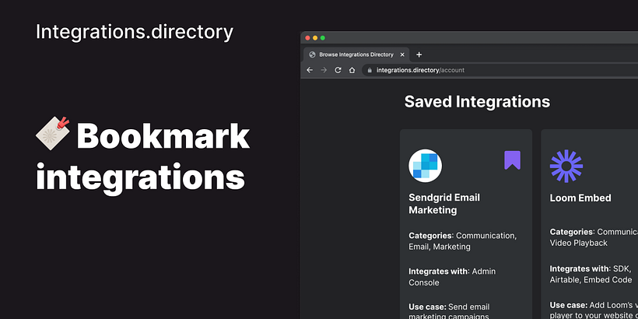Click the Loom logo icon
638x319 pixels.
click(566, 166)
